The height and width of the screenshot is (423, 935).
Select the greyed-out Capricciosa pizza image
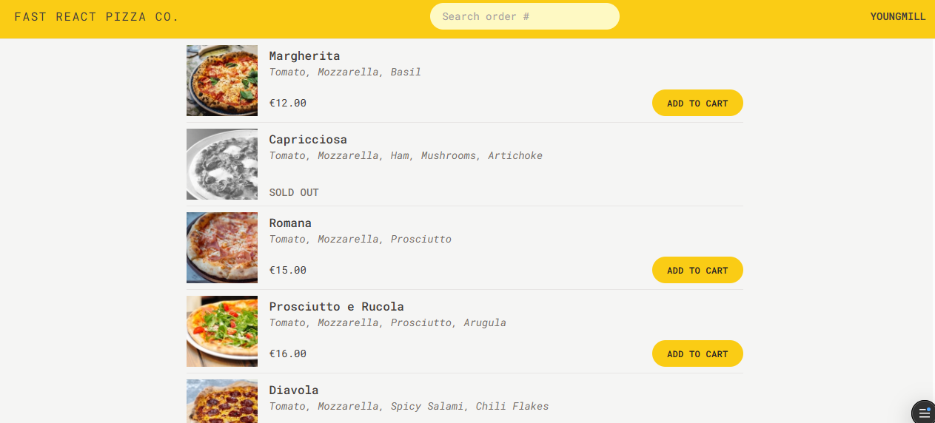[x=222, y=164]
